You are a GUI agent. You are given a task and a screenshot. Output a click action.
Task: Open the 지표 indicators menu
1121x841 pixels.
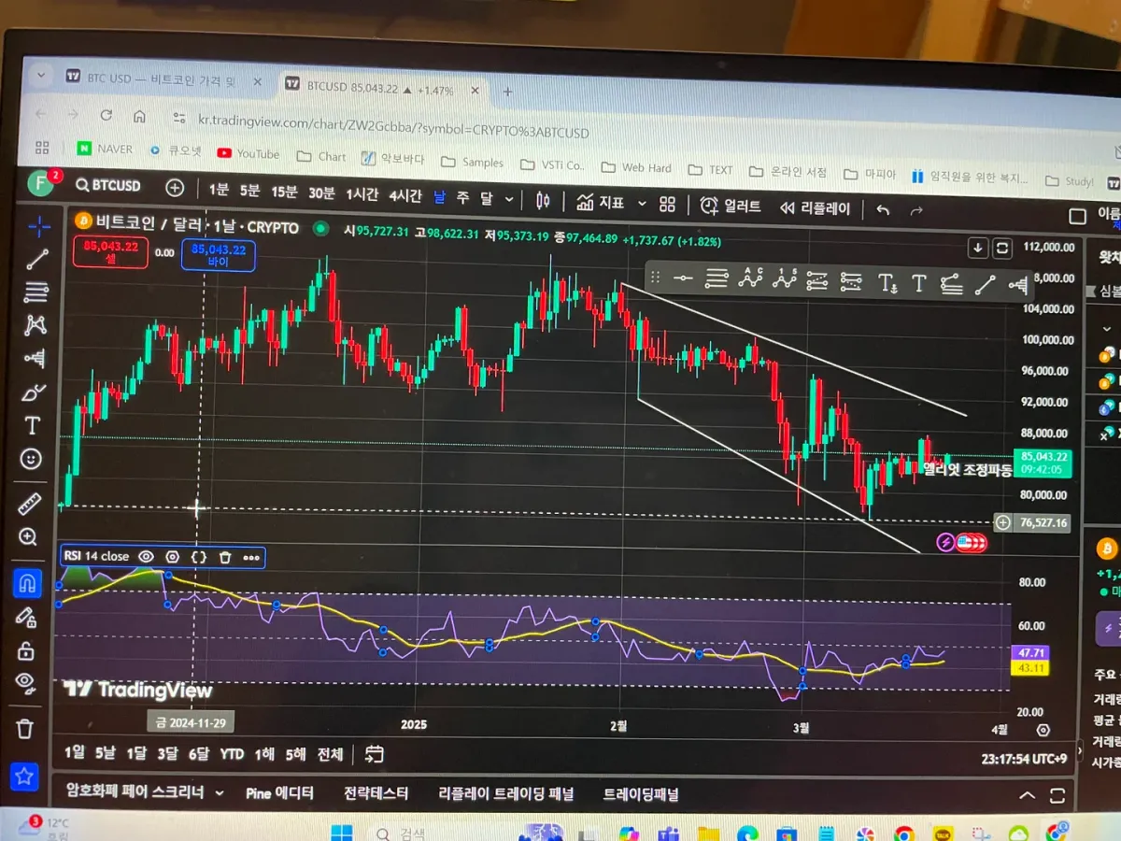point(600,202)
